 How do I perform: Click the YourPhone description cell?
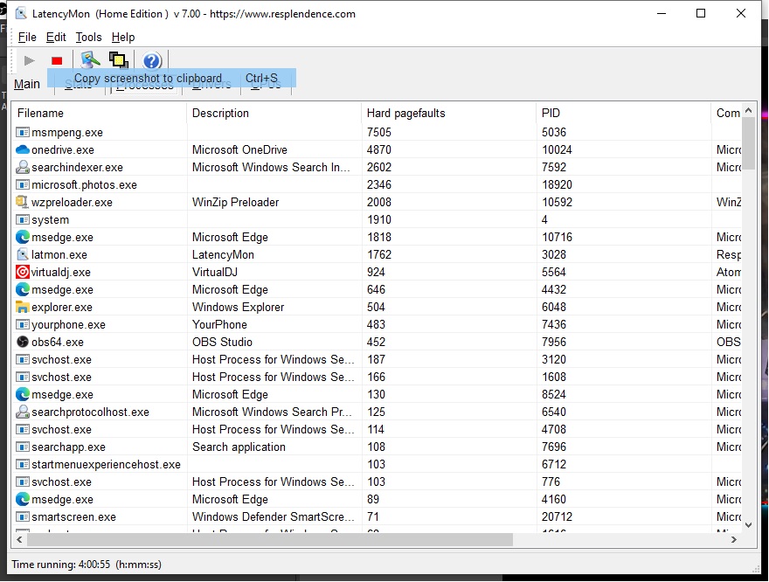219,324
